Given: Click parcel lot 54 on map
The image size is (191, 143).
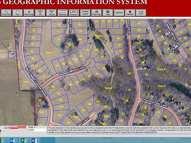Looking at the screenshot, I should [127, 100].
